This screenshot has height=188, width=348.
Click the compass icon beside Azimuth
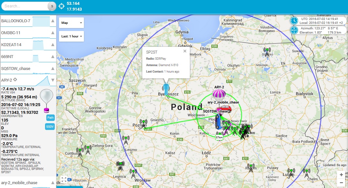[x=294, y=30]
